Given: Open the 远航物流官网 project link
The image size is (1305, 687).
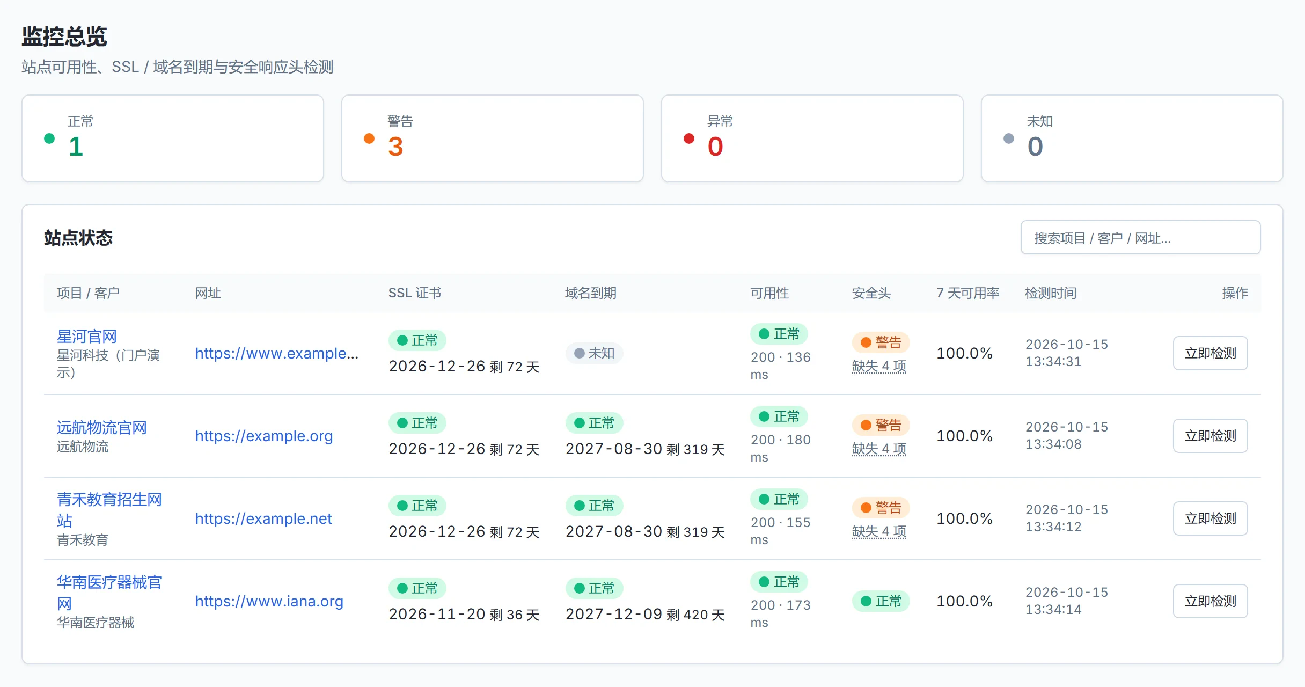Looking at the screenshot, I should (102, 428).
